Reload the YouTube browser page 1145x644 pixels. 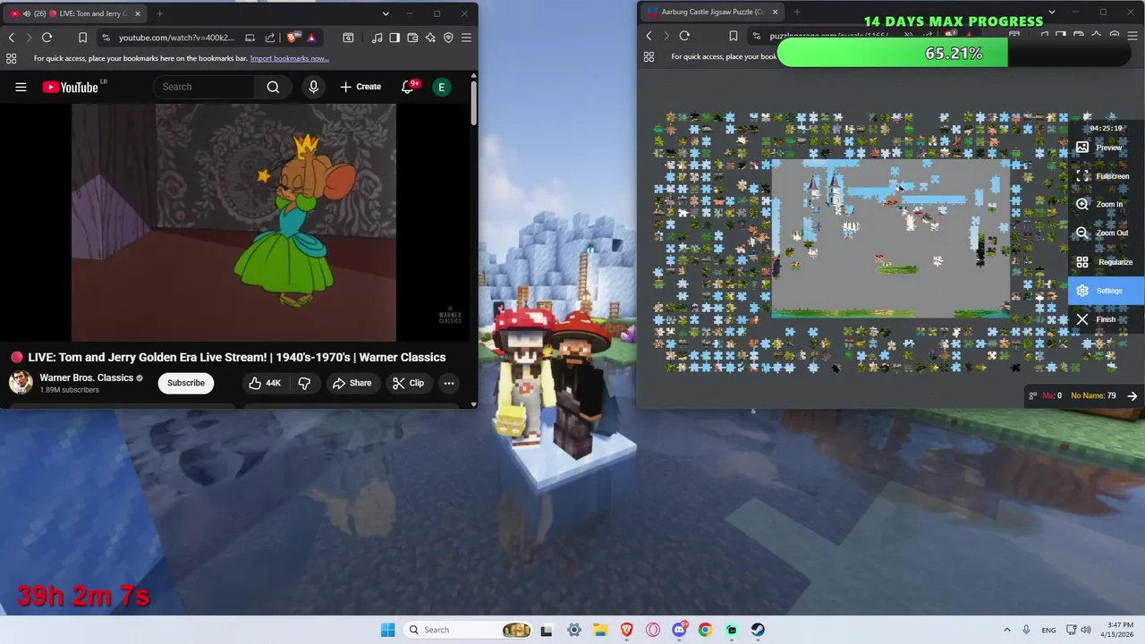tap(47, 38)
